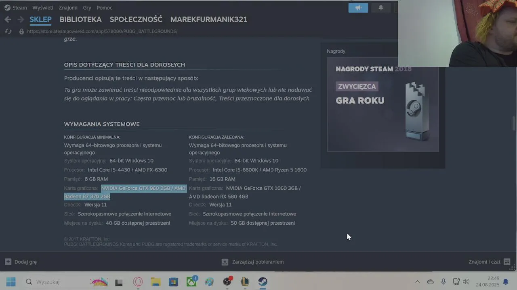
Task: Open Windows notification bell in tray
Action: coord(506,282)
